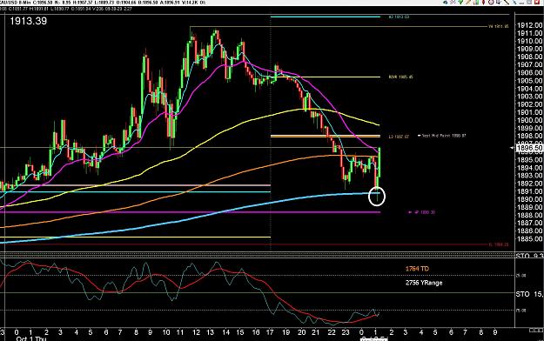Screen dimensions: 544x341
Task: Click the pencil drawing tool icon
Action: (468, 2)
